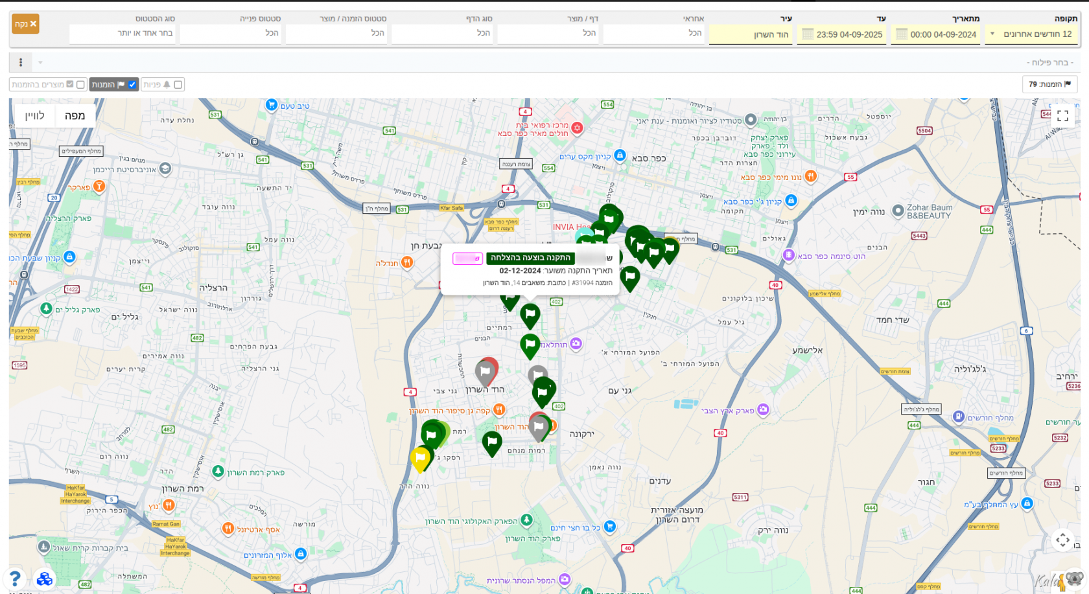Click the map camera pan control

tap(1062, 540)
